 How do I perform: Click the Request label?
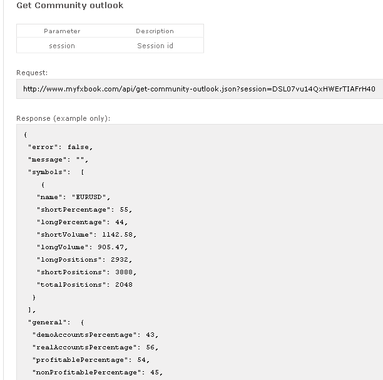[x=32, y=73]
